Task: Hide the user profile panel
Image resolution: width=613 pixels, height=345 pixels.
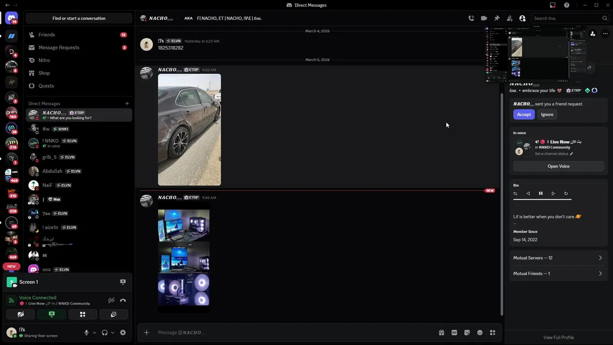Action: (x=522, y=18)
